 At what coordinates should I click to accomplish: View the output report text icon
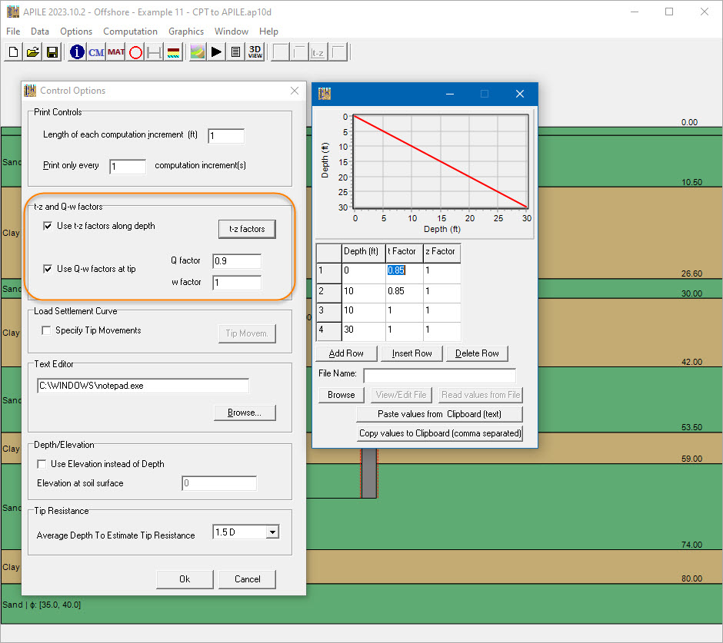click(x=235, y=51)
